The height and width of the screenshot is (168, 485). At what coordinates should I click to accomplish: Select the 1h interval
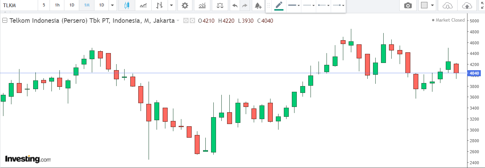57,5
